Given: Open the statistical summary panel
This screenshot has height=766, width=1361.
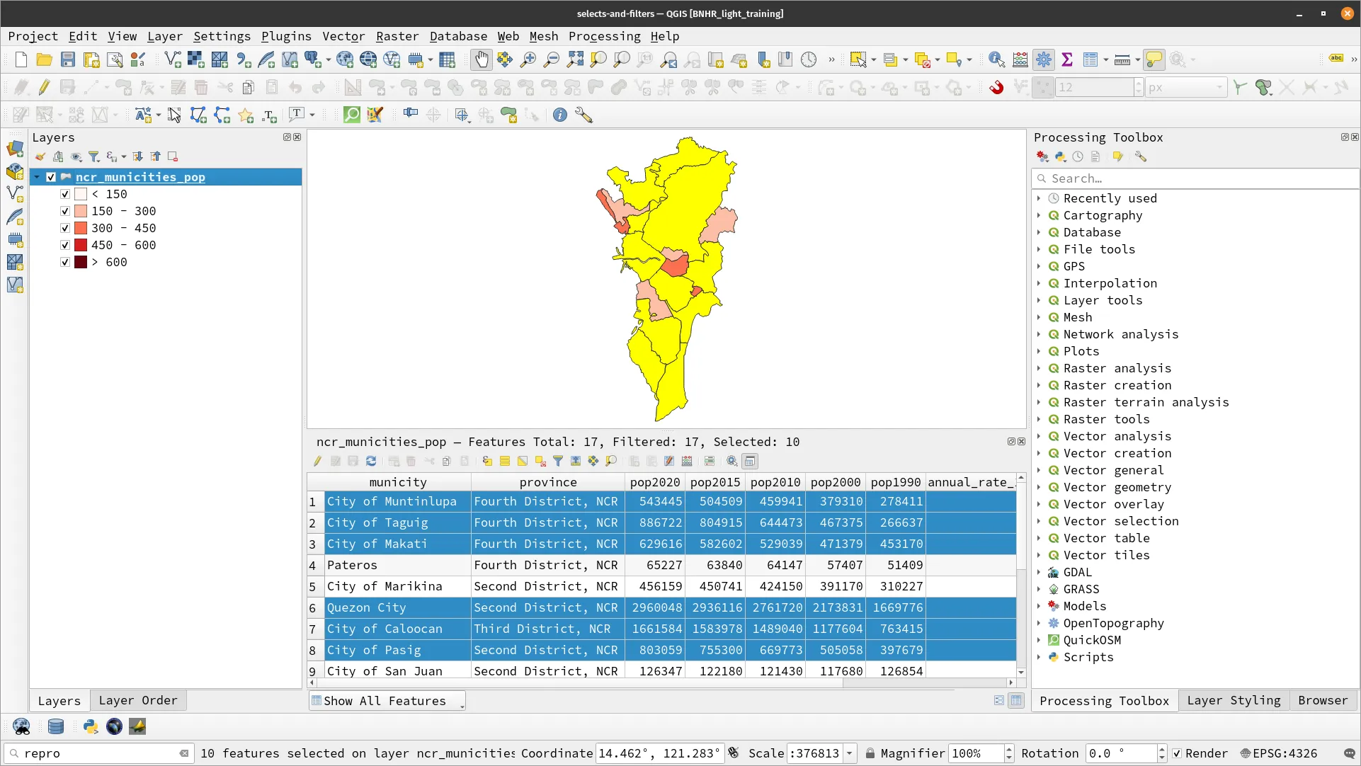Looking at the screenshot, I should (1068, 59).
